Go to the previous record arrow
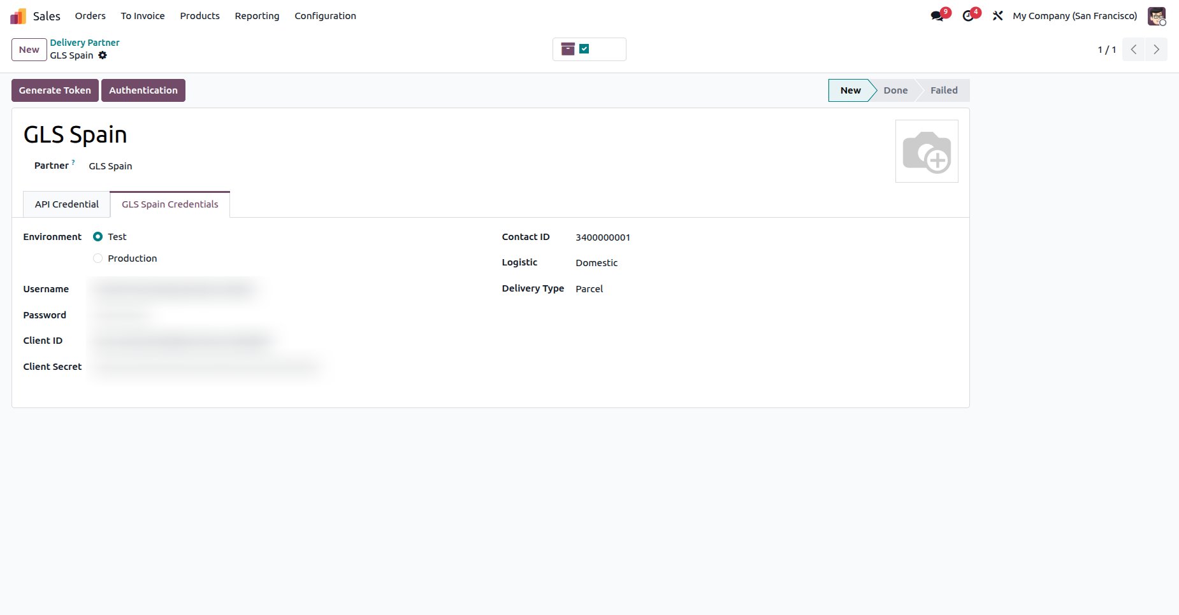Screen dimensions: 1179x615 pos(1134,50)
